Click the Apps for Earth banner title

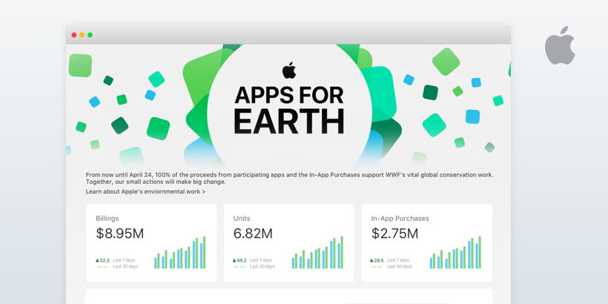(x=289, y=110)
